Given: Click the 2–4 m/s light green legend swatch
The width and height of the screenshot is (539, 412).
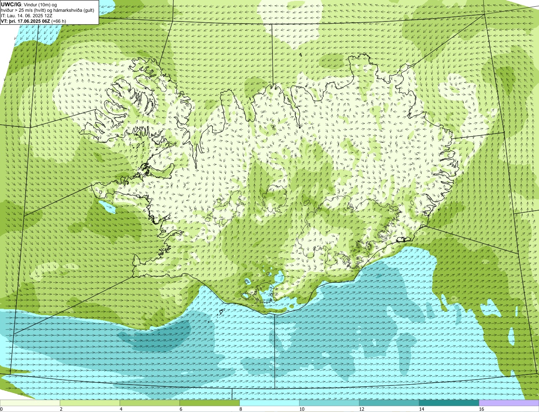Looking at the screenshot, I should coord(90,403).
